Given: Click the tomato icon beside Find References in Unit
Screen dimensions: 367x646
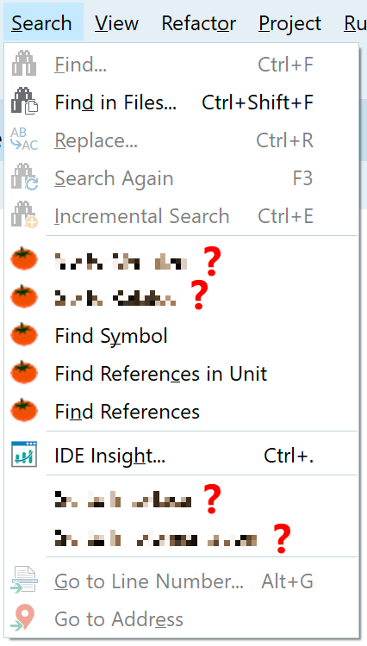Looking at the screenshot, I should [x=24, y=372].
